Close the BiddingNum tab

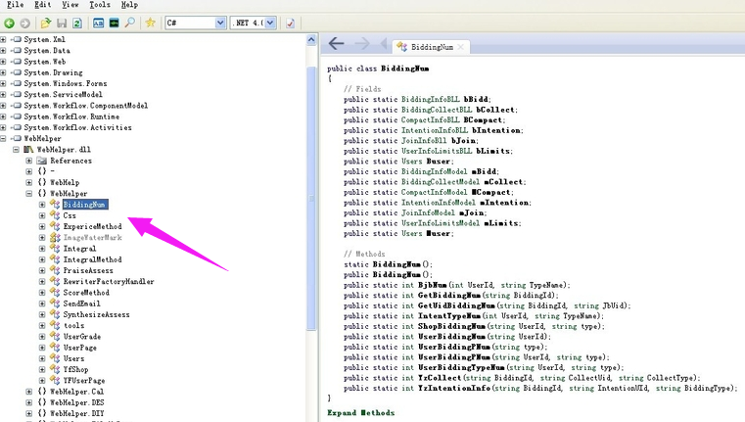pos(461,47)
